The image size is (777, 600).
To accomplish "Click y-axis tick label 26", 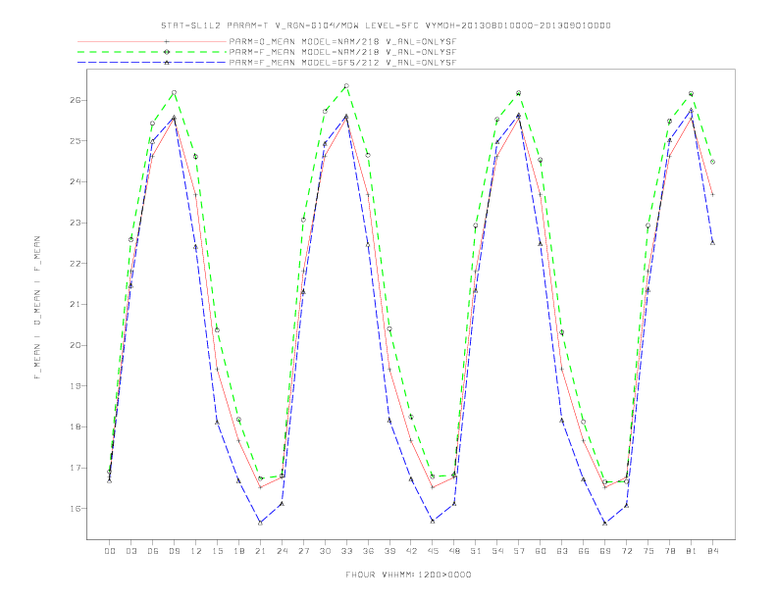I will (x=76, y=100).
